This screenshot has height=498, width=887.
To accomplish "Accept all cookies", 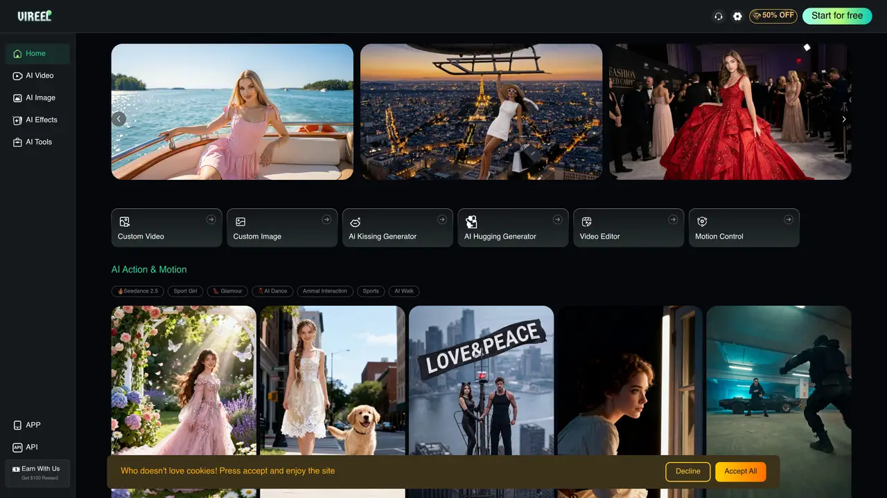I will click(741, 472).
